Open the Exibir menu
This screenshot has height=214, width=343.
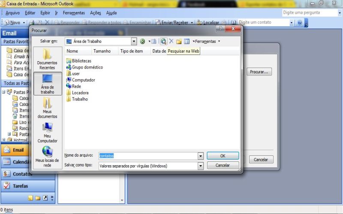[45, 13]
